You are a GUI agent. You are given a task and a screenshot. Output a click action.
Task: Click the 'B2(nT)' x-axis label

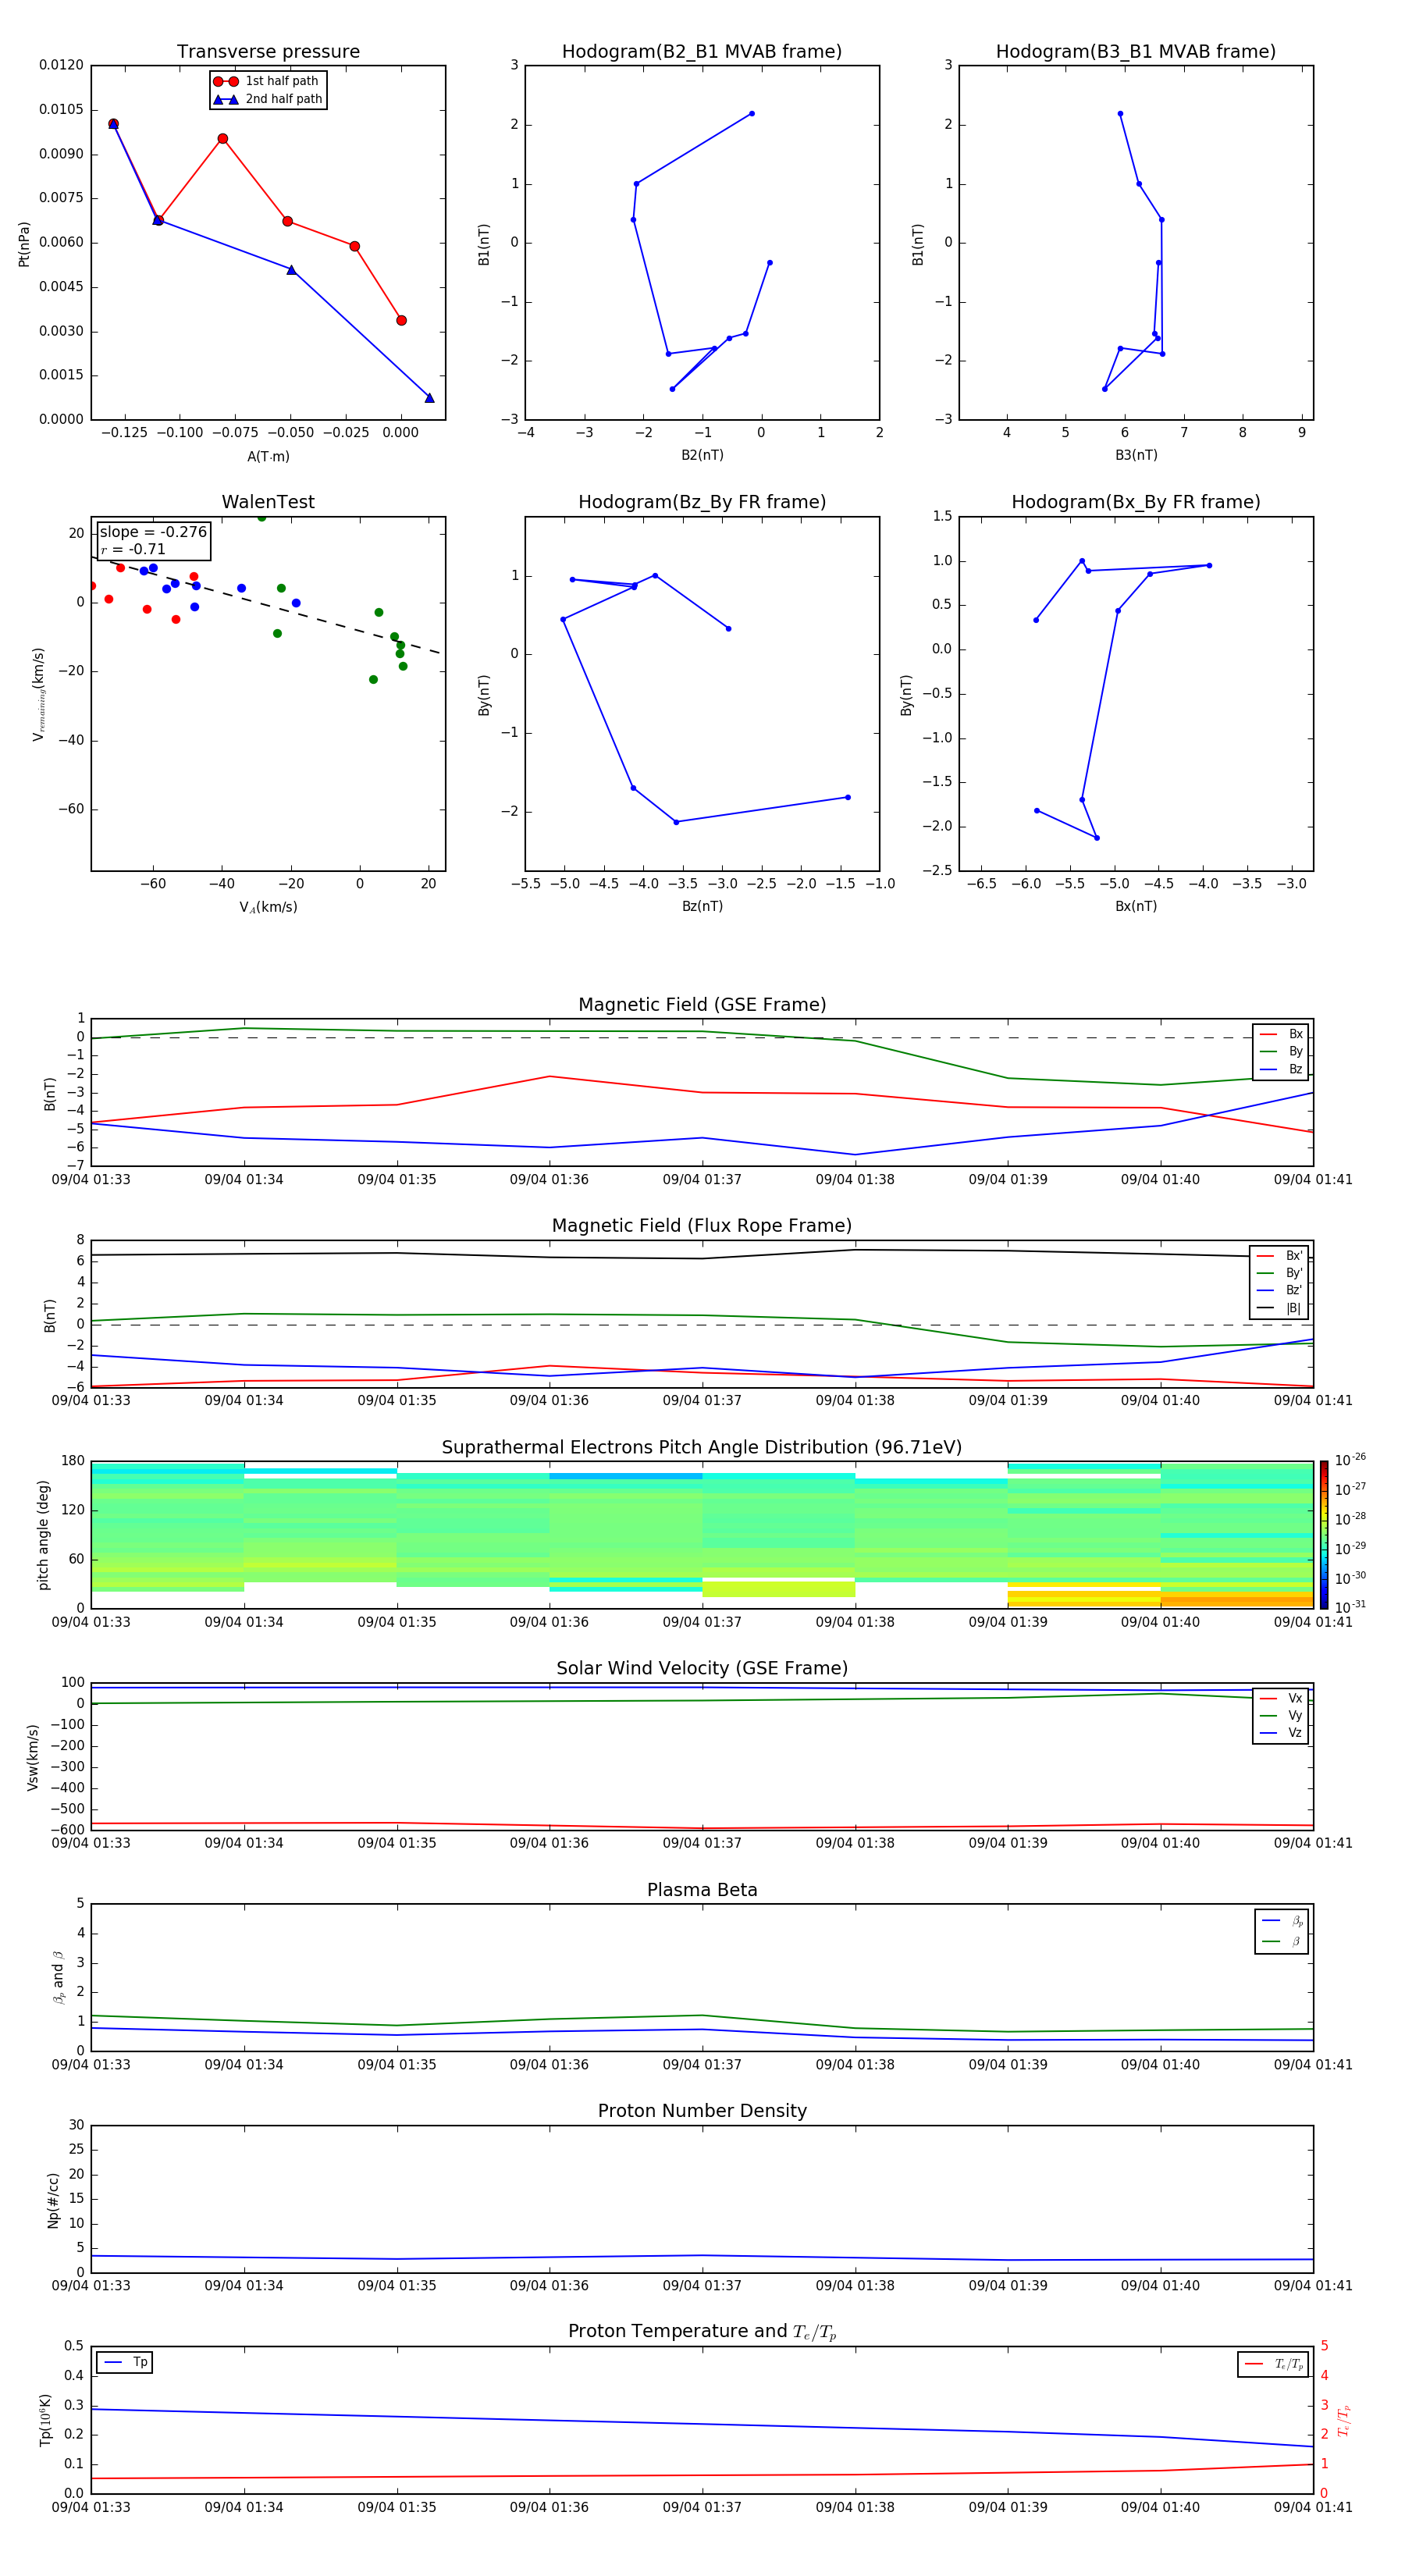[x=702, y=455]
